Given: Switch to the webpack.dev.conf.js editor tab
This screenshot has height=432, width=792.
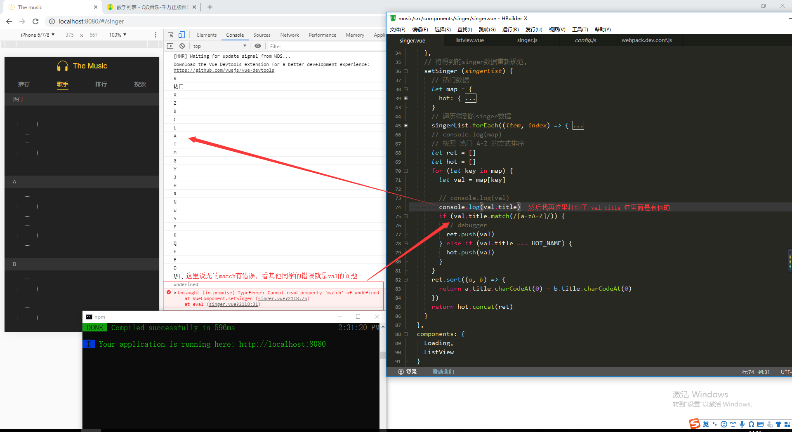Looking at the screenshot, I should point(646,40).
